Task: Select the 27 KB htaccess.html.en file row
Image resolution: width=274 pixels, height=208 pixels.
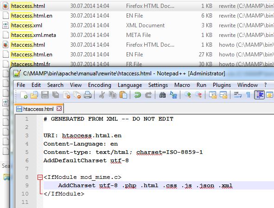Action: tap(137, 55)
